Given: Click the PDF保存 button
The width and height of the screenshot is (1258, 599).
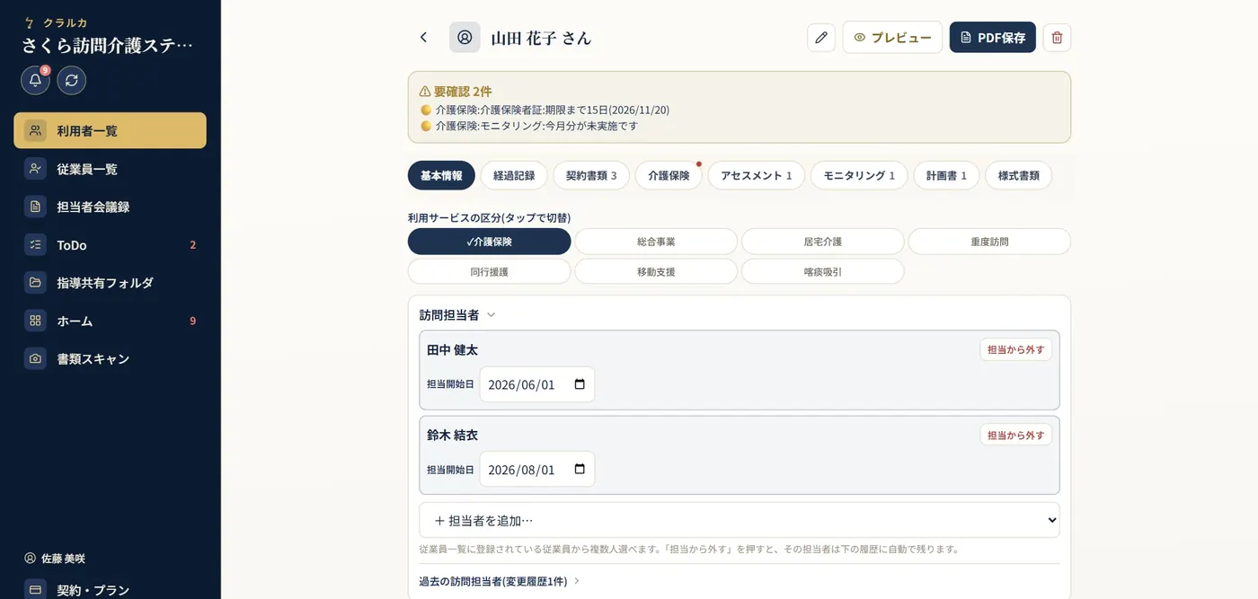Looking at the screenshot, I should click(x=993, y=38).
